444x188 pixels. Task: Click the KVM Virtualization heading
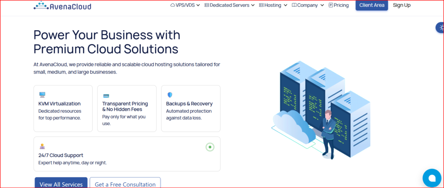point(59,104)
